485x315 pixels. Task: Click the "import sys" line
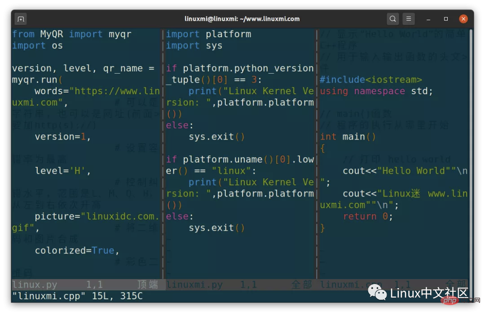pos(194,45)
